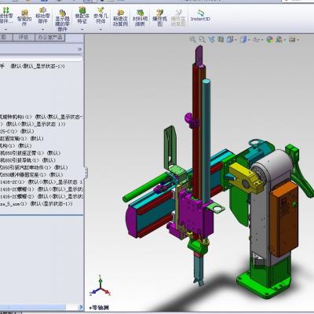Screen dimensions: 314x314
Task: Switch to the 办公室产品 Office Products tab
Action: 50,38
